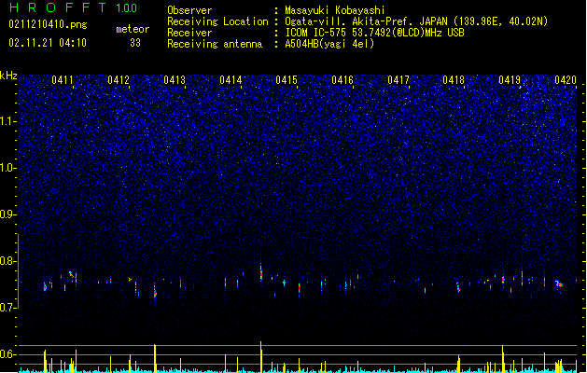Select the filename 0211210410.png
This screenshot has height=373, width=587.
click(48, 25)
